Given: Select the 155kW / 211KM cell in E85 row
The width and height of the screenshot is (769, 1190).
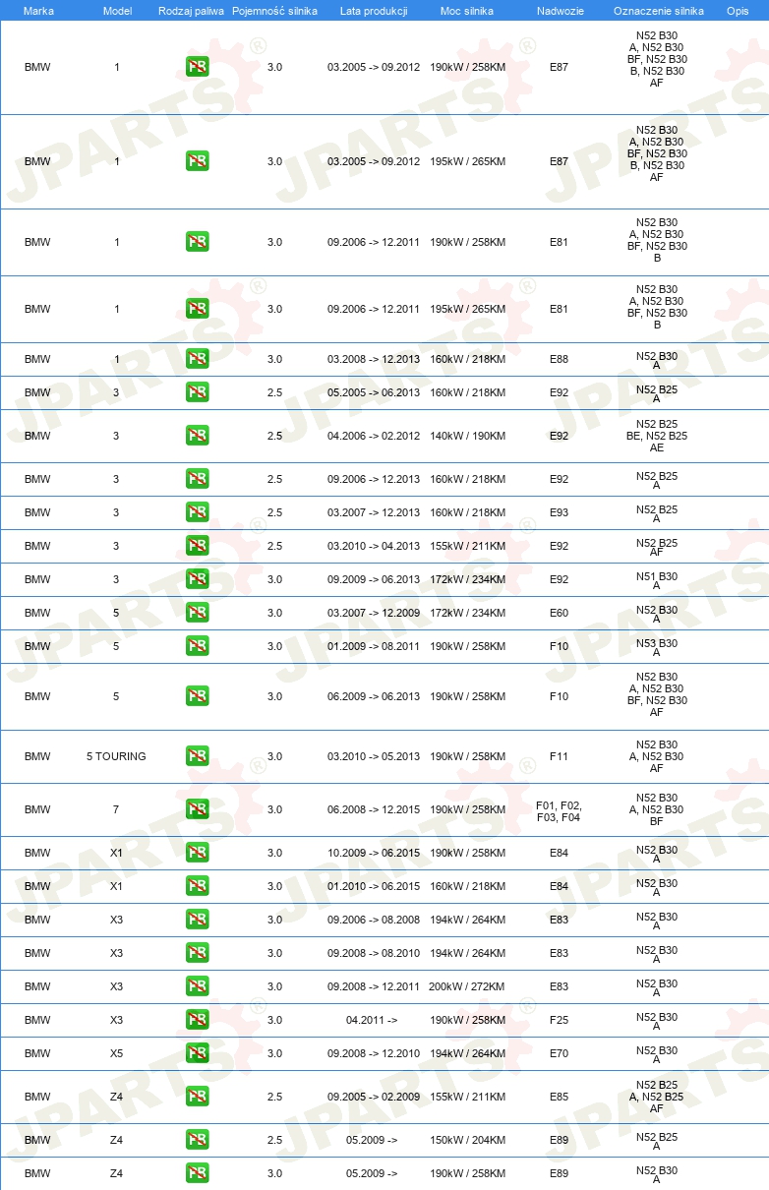Looking at the screenshot, I should tap(467, 1097).
